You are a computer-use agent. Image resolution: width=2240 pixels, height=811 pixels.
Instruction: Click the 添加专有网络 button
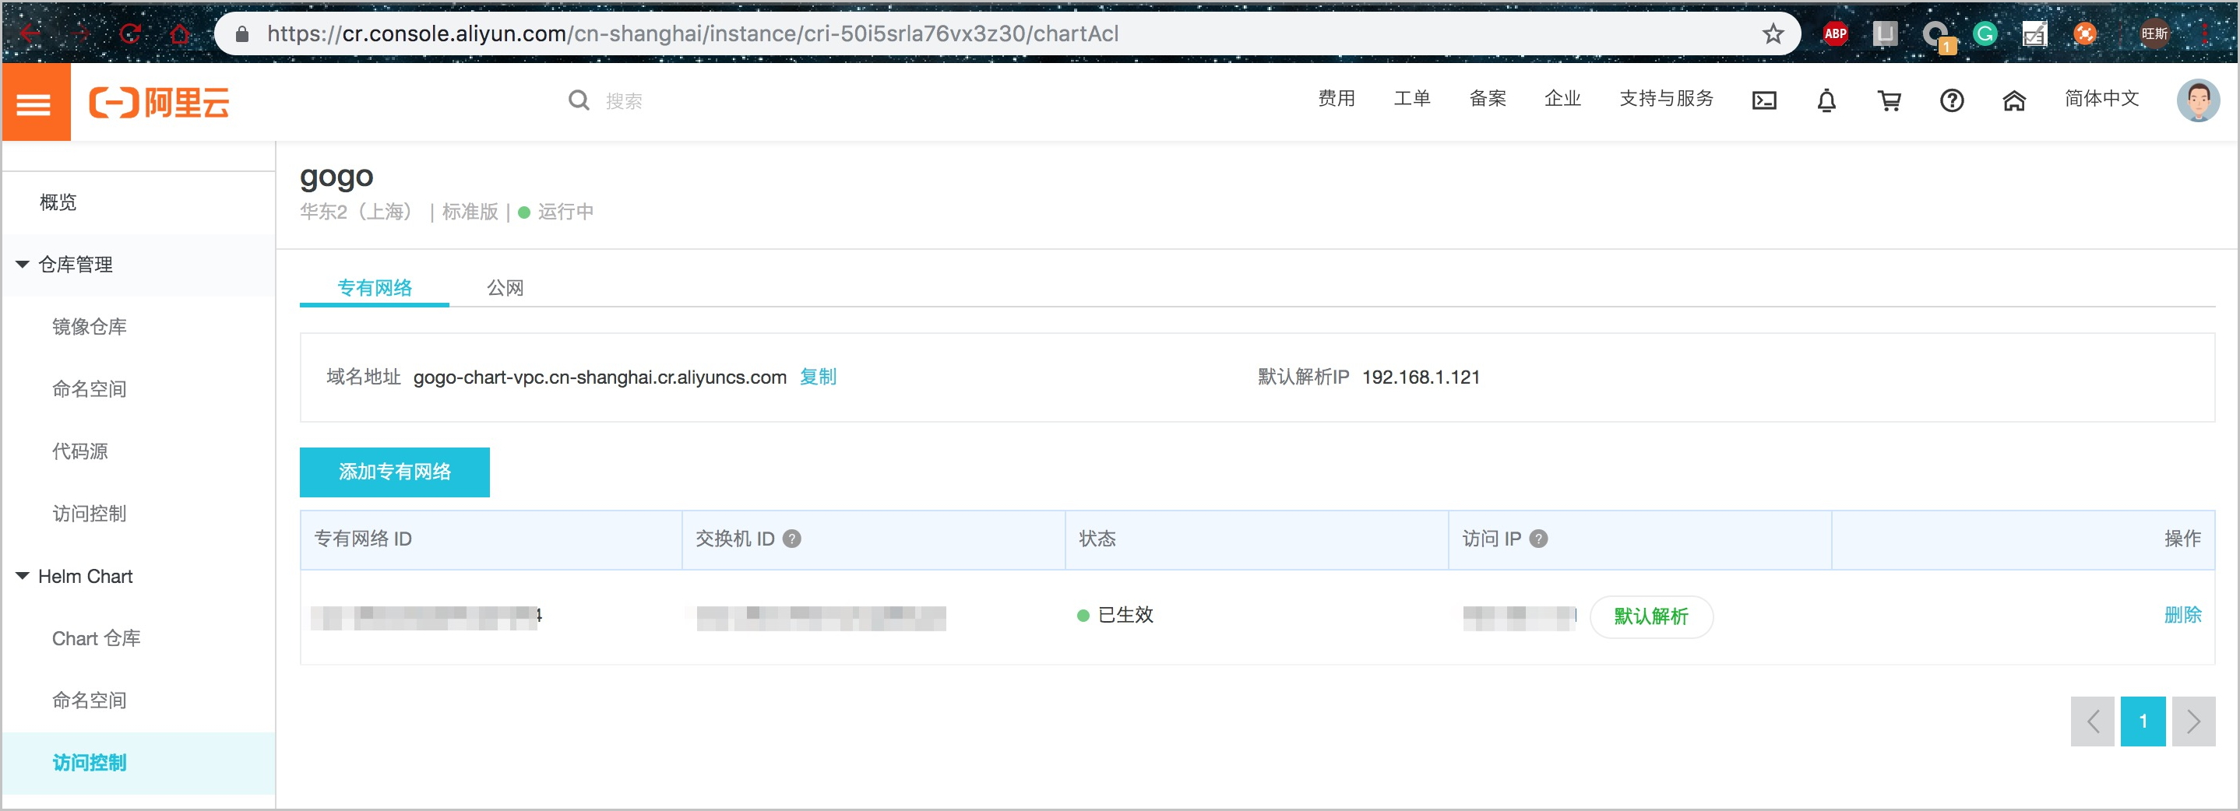coord(395,472)
